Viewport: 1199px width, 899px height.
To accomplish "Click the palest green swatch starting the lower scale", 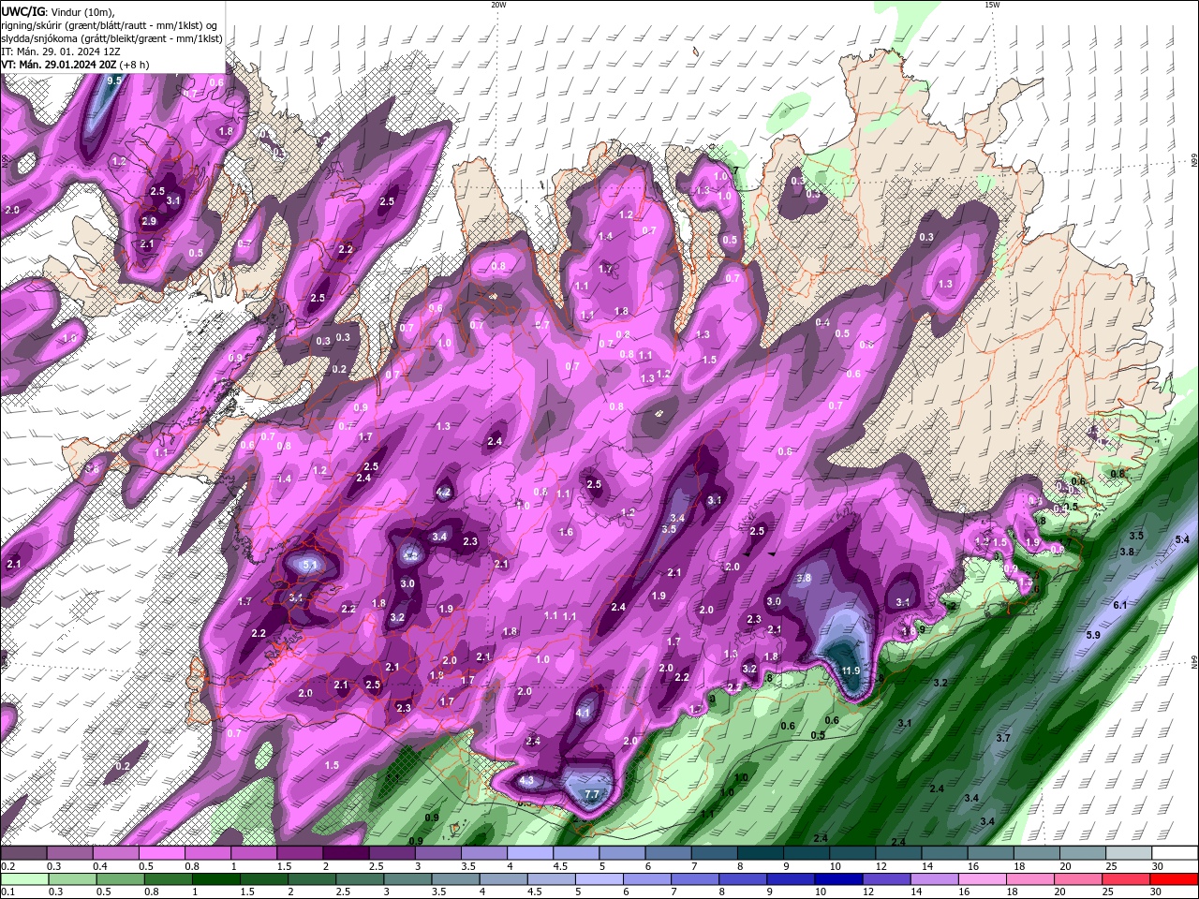I will tap(23, 879).
